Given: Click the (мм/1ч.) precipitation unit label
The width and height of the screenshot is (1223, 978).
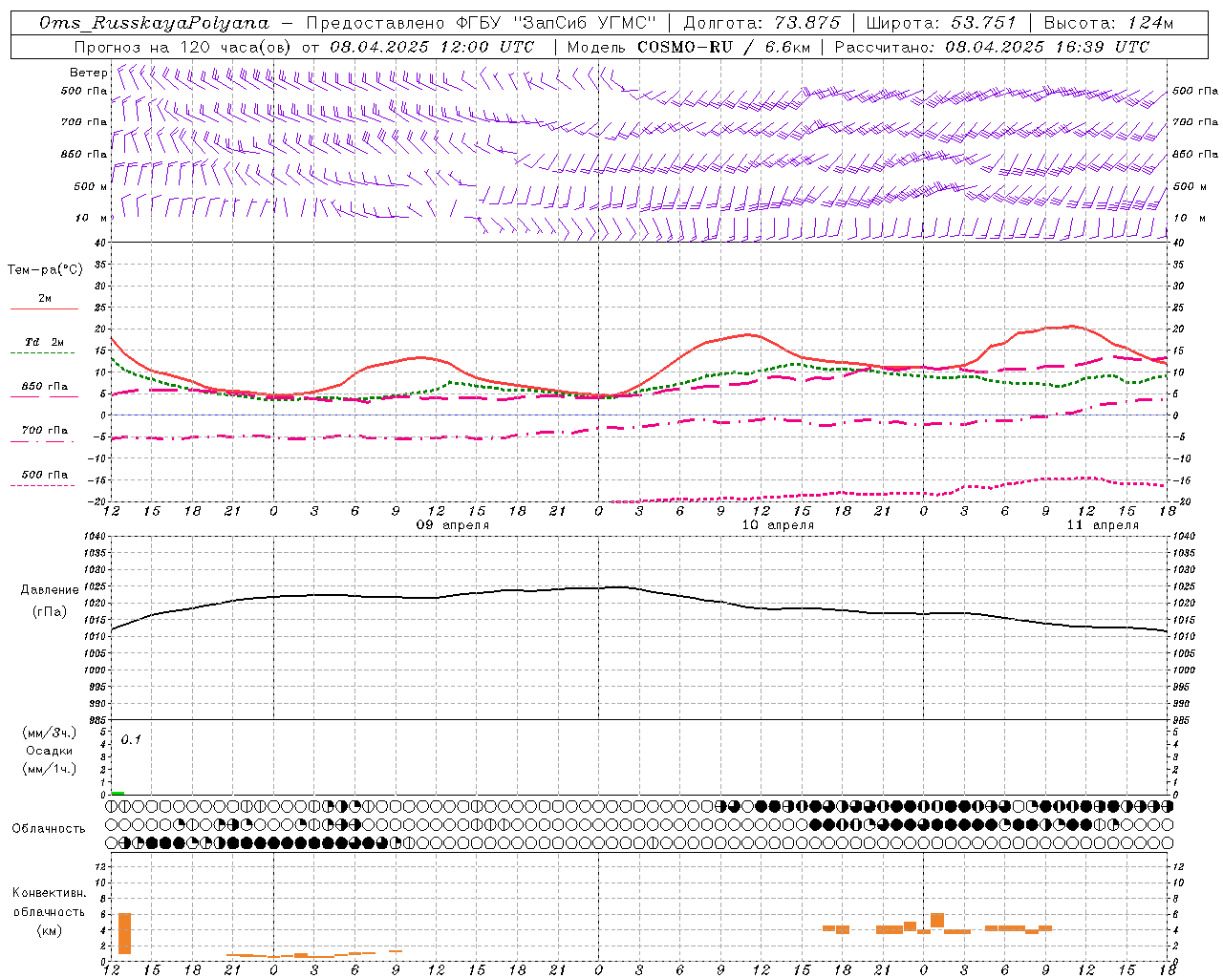Looking at the screenshot, I should pos(50,769).
